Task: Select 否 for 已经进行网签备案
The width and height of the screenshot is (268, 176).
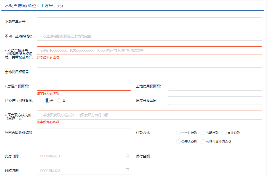Action: tap(59, 101)
